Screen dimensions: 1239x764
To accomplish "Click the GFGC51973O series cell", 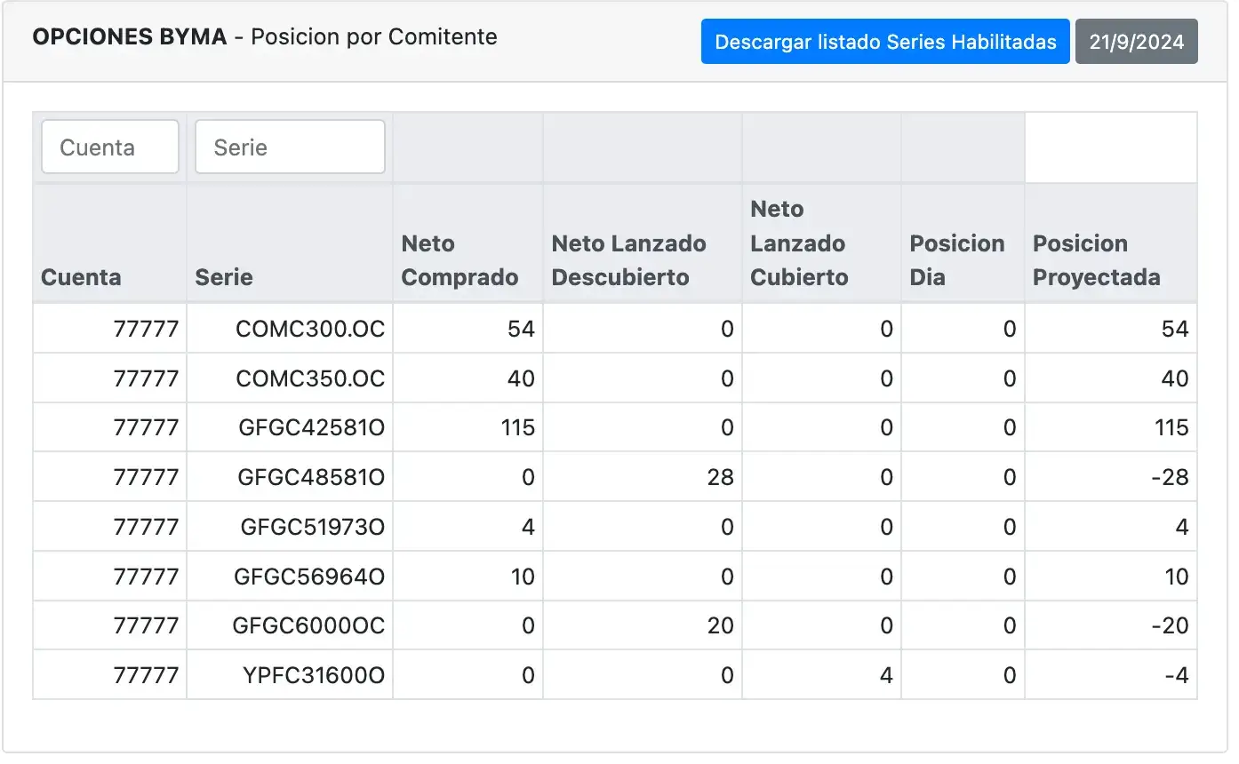I will click(312, 527).
